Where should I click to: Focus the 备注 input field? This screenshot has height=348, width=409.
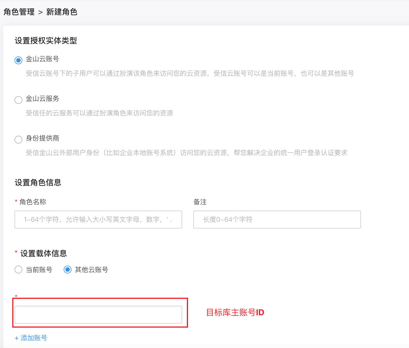(x=277, y=220)
